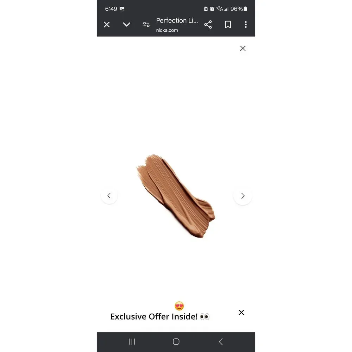Close the browser custom tab
This screenshot has width=352, height=352.
click(107, 25)
